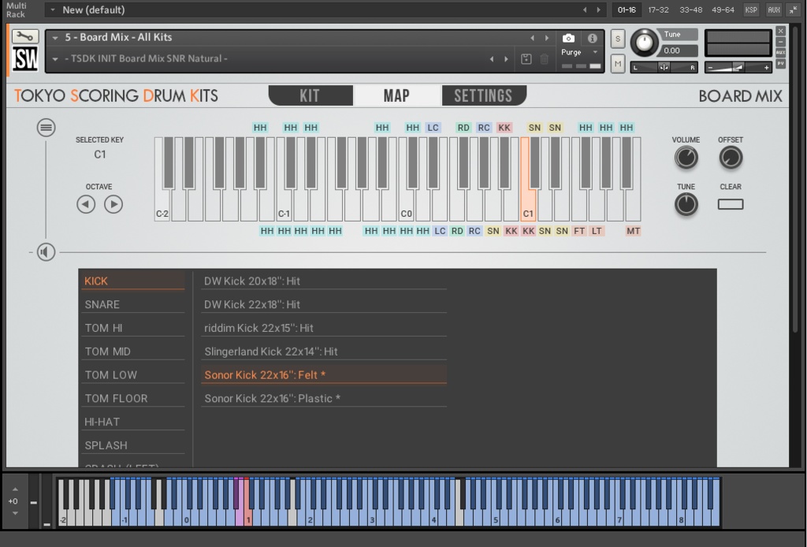Open the wrench instrument edit icon
807x547 pixels.
click(x=24, y=36)
